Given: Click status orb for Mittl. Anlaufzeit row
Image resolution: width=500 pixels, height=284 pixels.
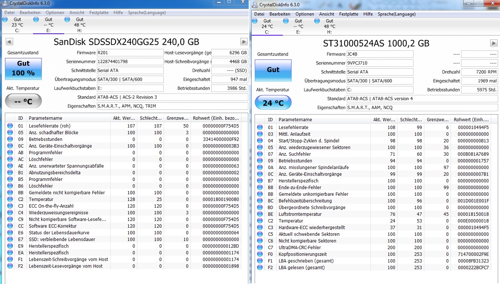Looking at the screenshot, I should [x=260, y=134].
